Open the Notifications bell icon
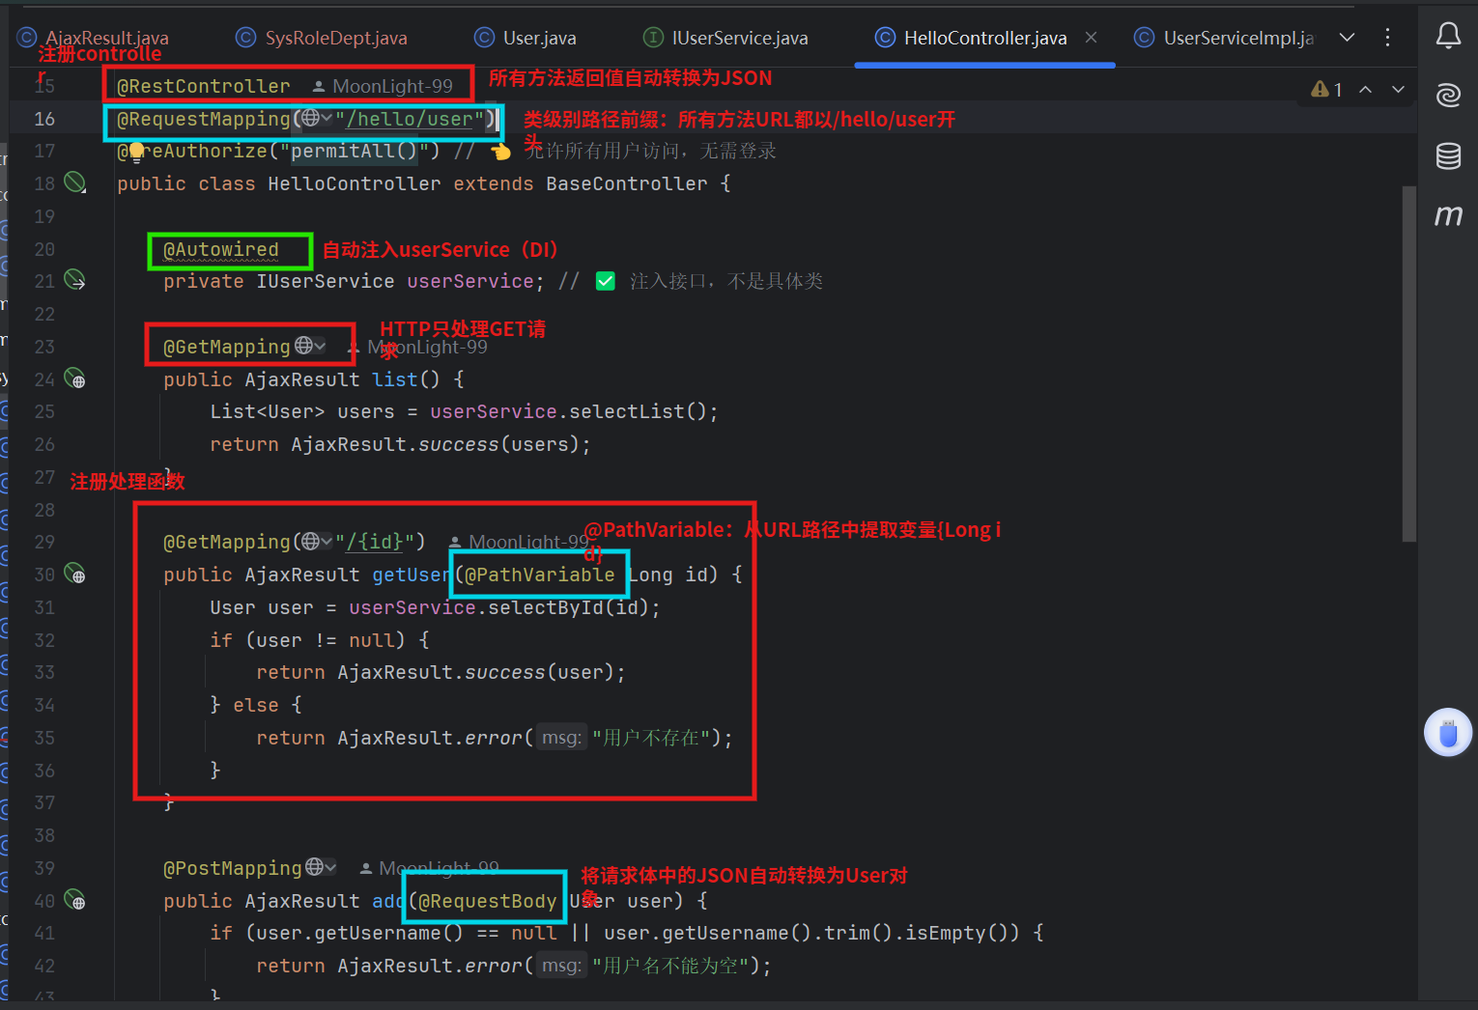1478x1010 pixels. [x=1448, y=37]
